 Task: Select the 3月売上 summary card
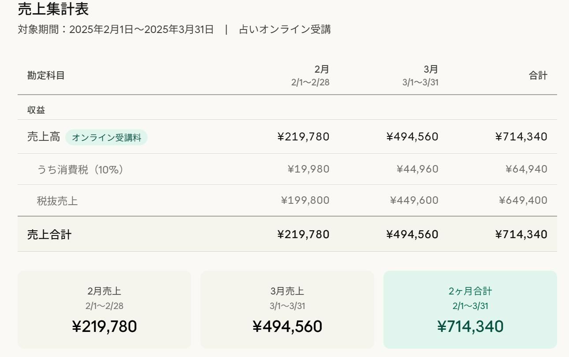[x=287, y=309]
